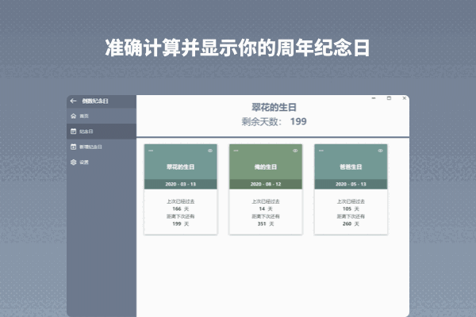This screenshot has width=476, height=317.
Task: Open 设置 settings from the sidebar
Action: pyautogui.click(x=84, y=162)
